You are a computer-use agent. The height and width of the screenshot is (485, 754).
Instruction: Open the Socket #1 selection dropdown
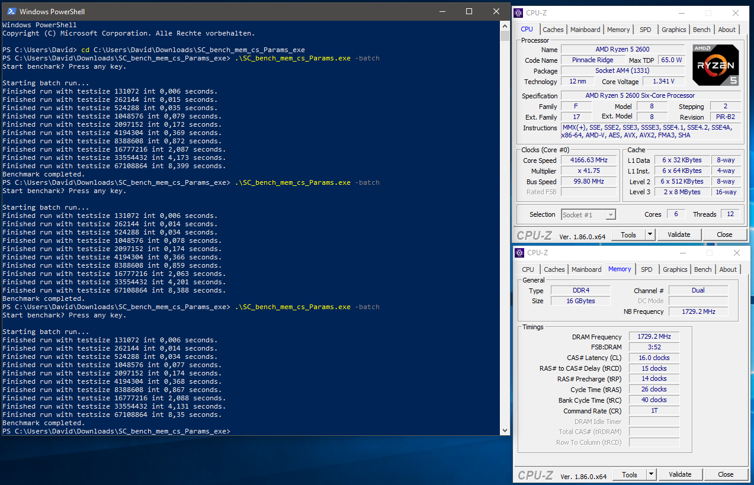click(588, 214)
